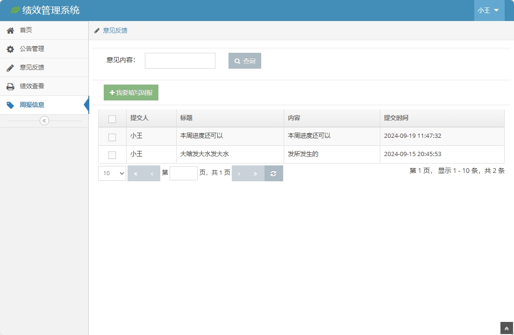The width and height of the screenshot is (514, 335).
Task: Click the back-to-top icon at bottom right
Action: pyautogui.click(x=507, y=328)
